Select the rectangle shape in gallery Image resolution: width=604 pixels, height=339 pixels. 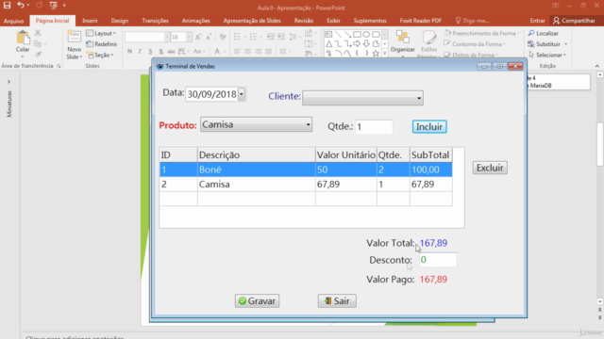coord(357,34)
